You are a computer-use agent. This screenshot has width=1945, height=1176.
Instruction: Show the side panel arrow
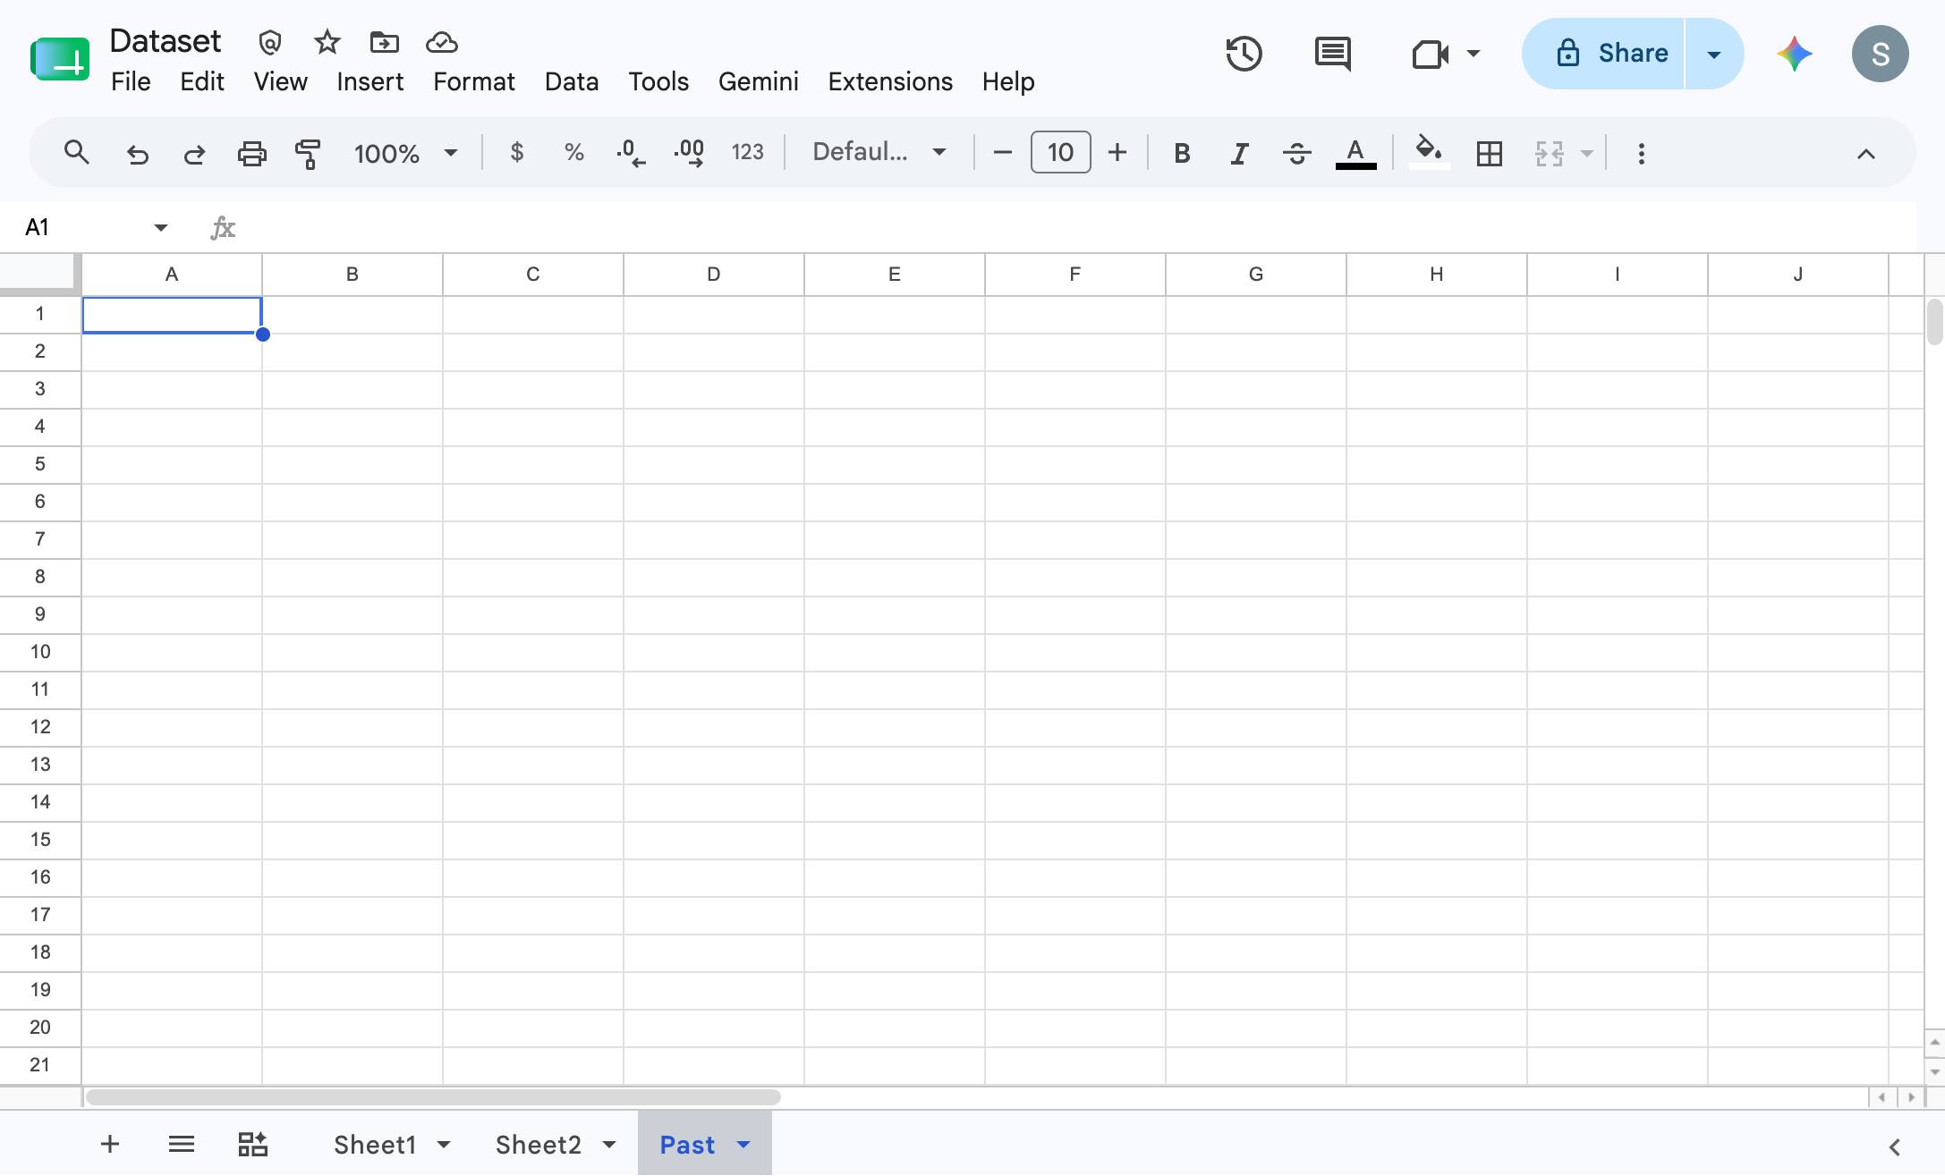pos(1894,1146)
